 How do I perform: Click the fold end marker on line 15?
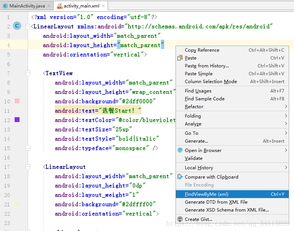click(28, 148)
